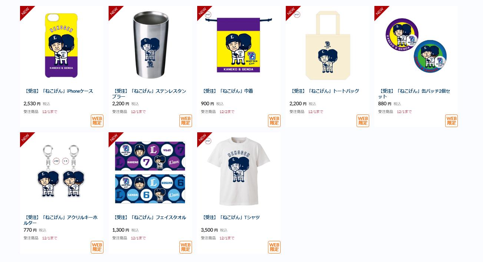
Task: Open the 「ねこげん」トートバッグ product title
Action: click(x=324, y=91)
